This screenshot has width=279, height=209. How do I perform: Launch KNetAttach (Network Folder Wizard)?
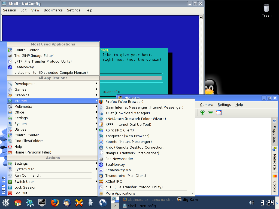click(x=146, y=119)
